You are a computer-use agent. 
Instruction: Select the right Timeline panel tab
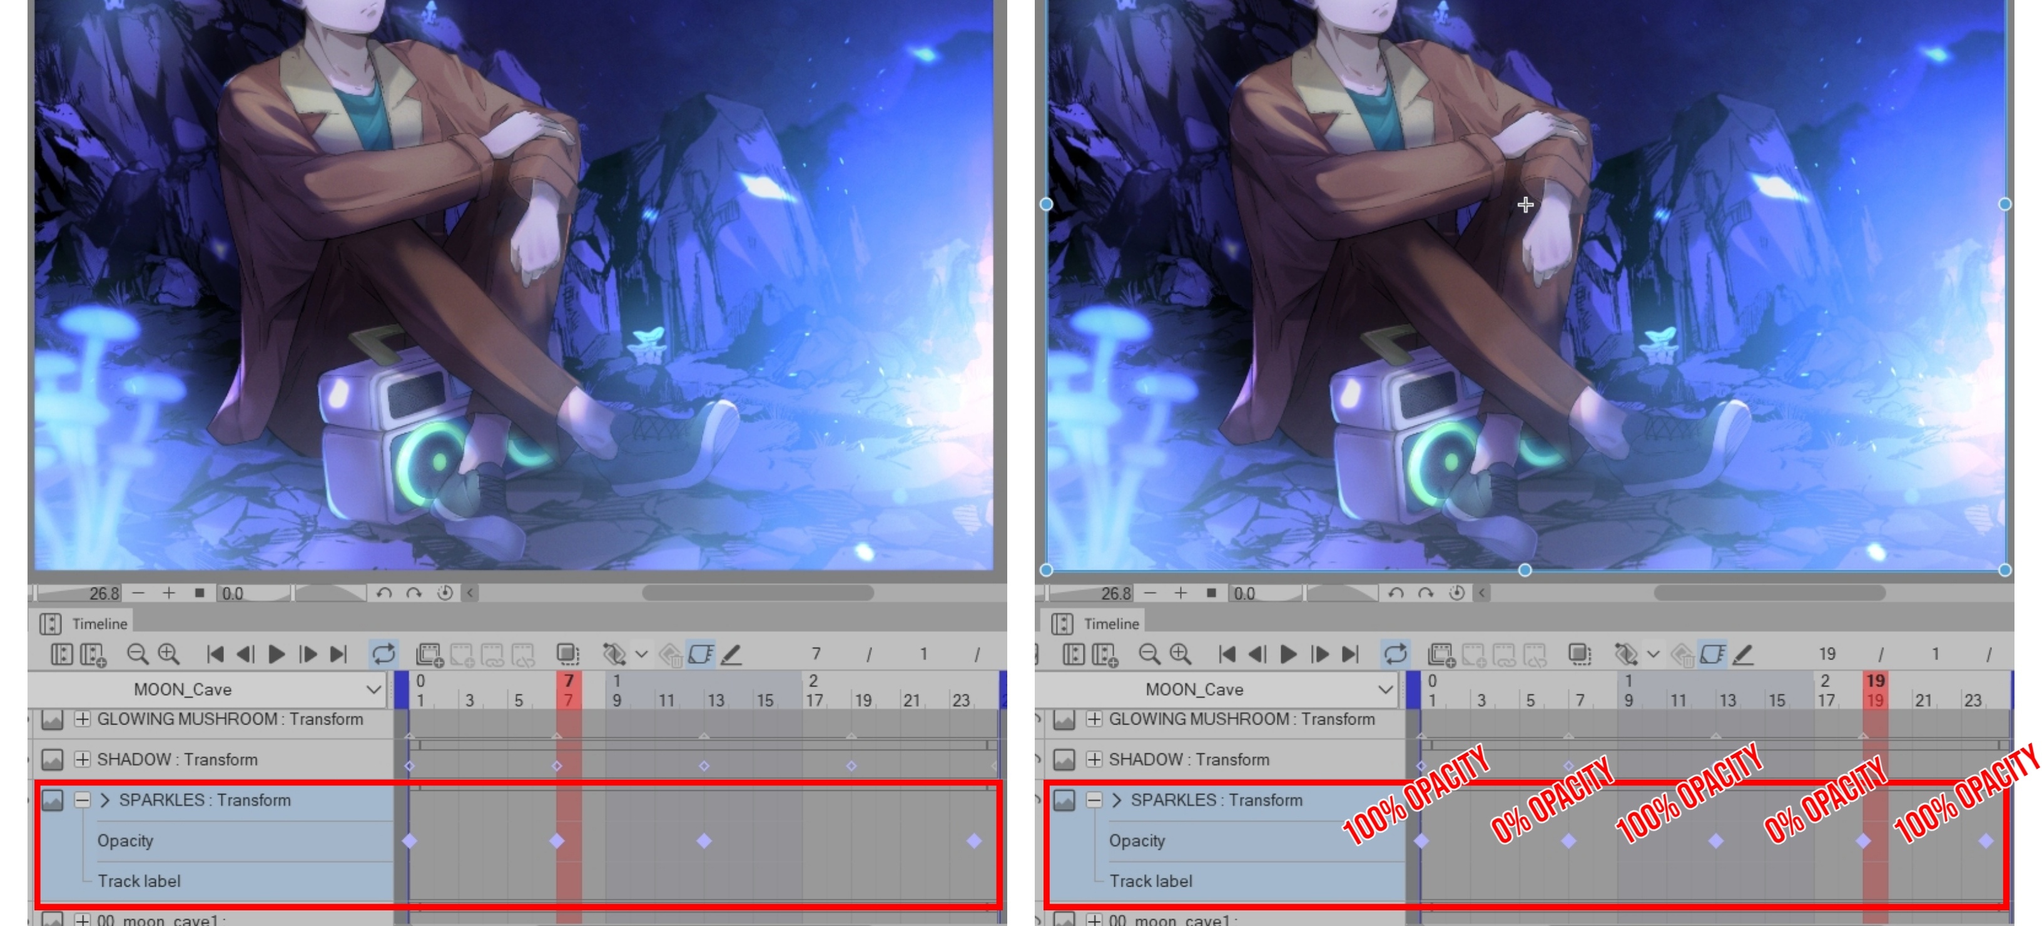tap(1110, 624)
